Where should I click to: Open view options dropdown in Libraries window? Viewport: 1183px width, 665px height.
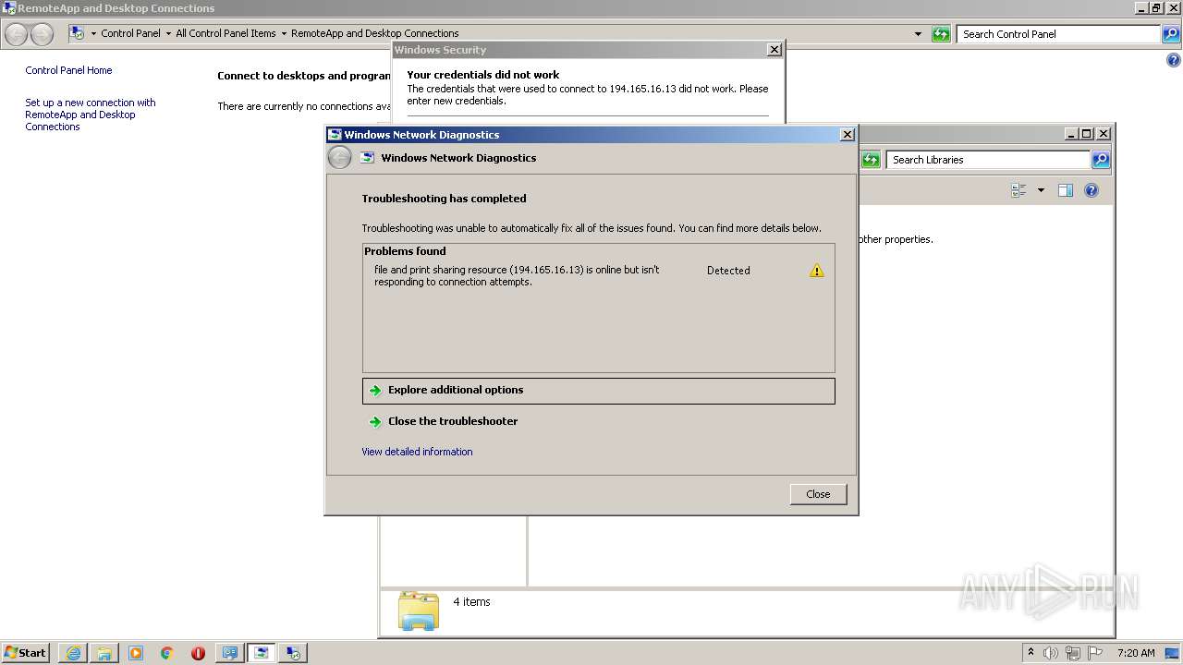(1041, 190)
